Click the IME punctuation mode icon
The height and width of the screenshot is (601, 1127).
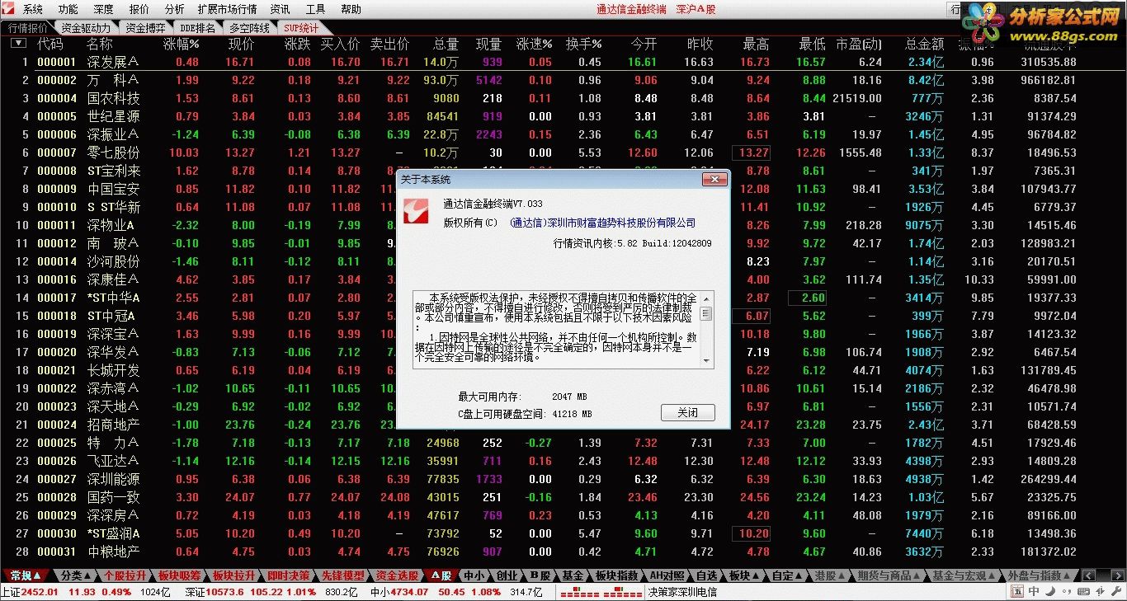(x=1067, y=591)
